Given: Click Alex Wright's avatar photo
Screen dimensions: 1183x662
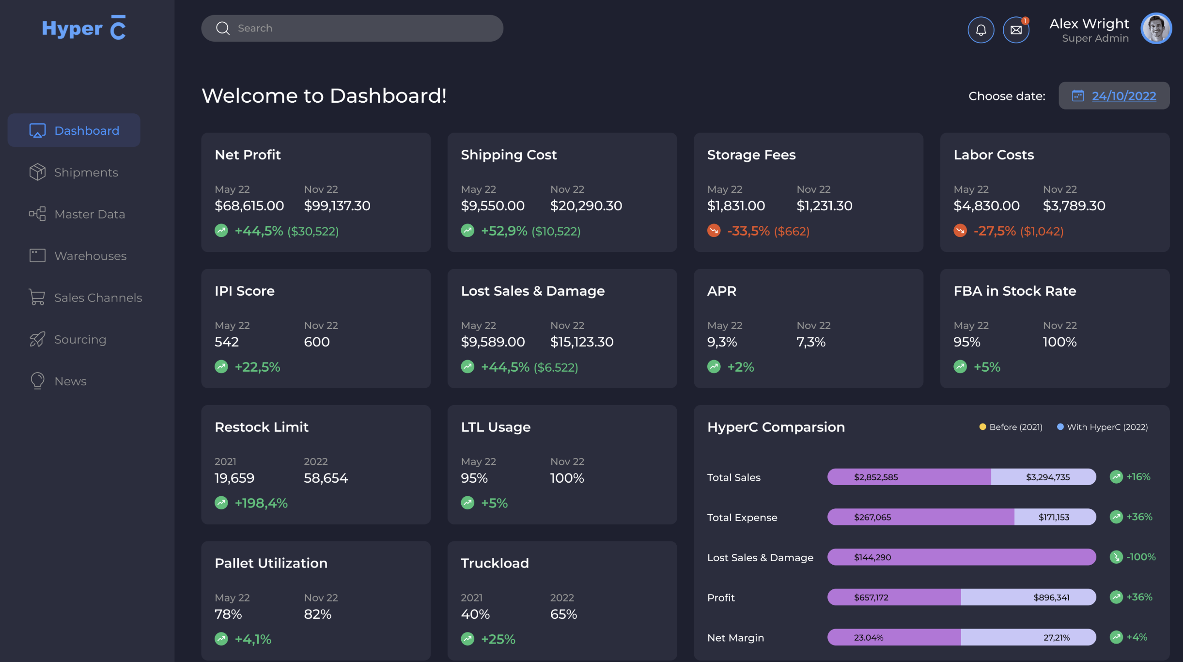Looking at the screenshot, I should [1156, 29].
